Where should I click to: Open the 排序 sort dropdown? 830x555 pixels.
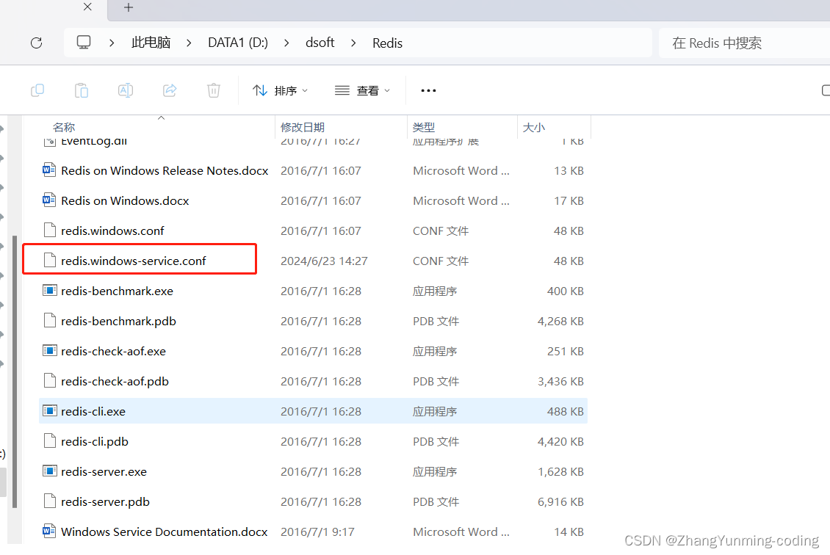pos(280,90)
